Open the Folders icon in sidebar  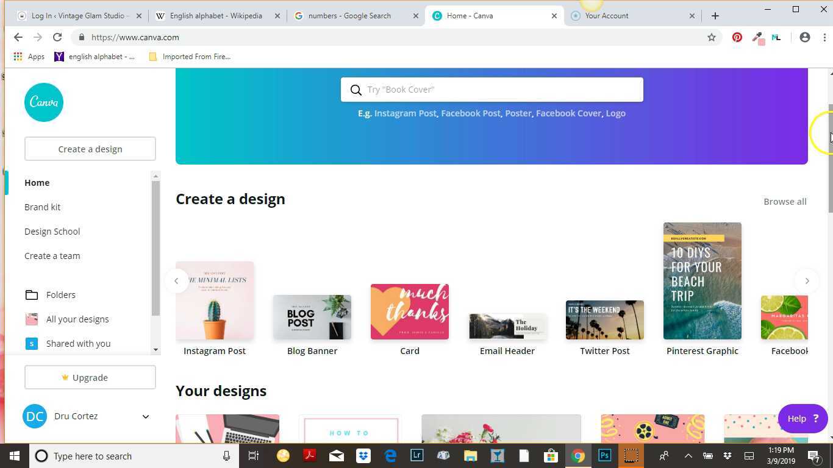pos(32,295)
